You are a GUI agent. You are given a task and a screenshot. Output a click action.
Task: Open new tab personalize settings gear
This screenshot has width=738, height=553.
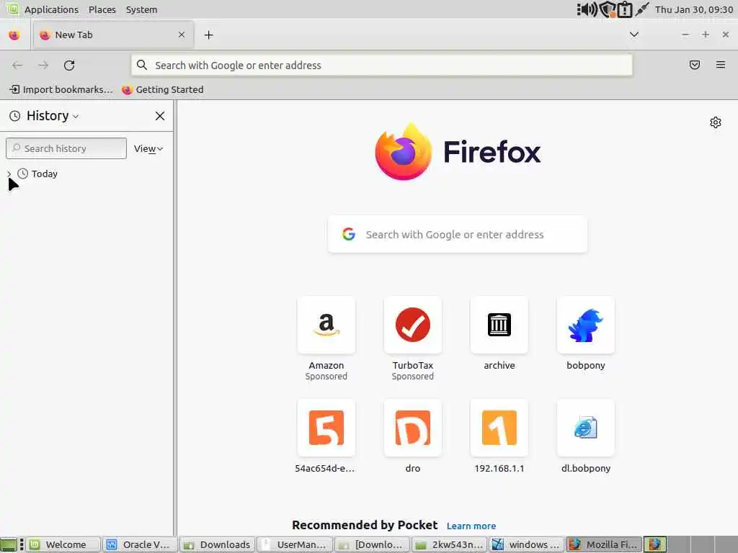[x=716, y=122]
